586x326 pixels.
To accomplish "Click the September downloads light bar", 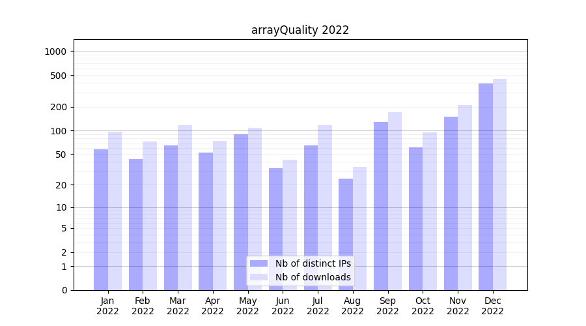I will coord(395,201).
